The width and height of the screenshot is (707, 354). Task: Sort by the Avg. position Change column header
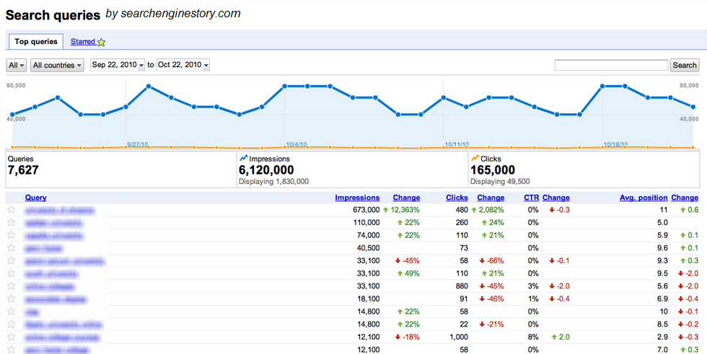[685, 198]
